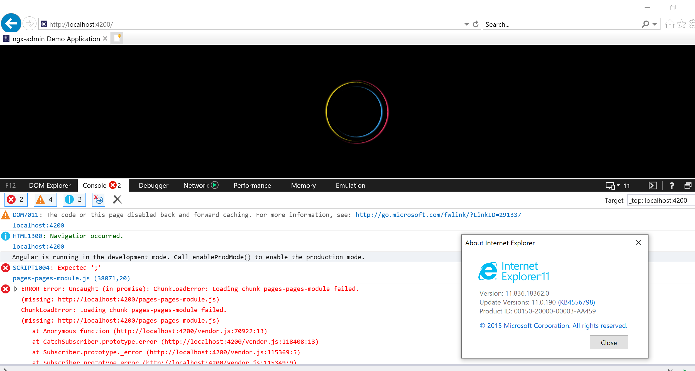
Task: Start network profiling play icon
Action: pos(215,185)
